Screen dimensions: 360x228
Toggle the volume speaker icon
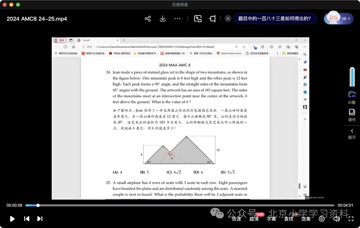pyautogui.click(x=337, y=219)
